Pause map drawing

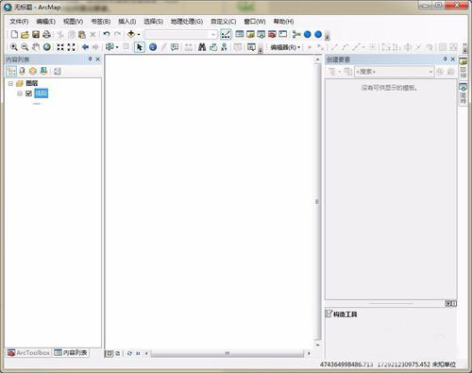coord(138,353)
